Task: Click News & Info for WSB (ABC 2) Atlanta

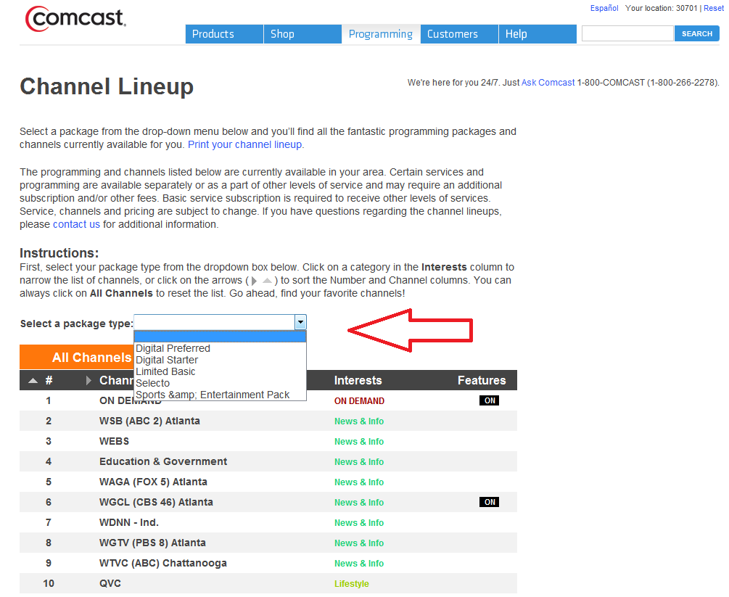Action: (x=359, y=421)
